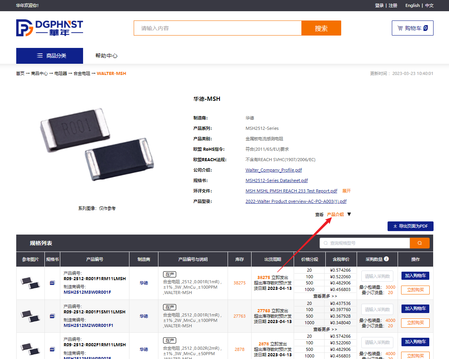Expand the 展开 link for 环评文件
Screen dimensions: 449x359
(347, 191)
